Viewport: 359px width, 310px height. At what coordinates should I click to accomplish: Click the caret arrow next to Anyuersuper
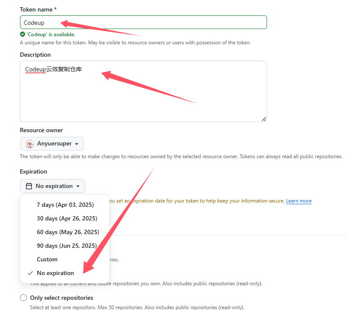pyautogui.click(x=77, y=144)
